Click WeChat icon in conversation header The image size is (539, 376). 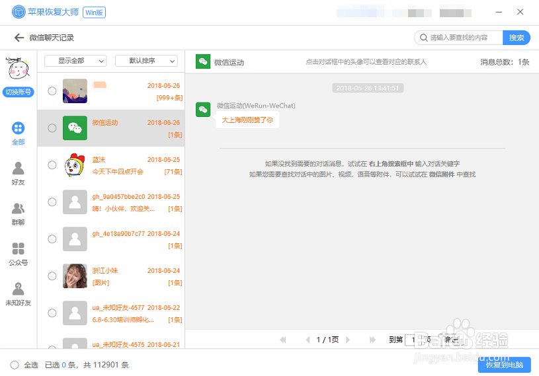(203, 61)
